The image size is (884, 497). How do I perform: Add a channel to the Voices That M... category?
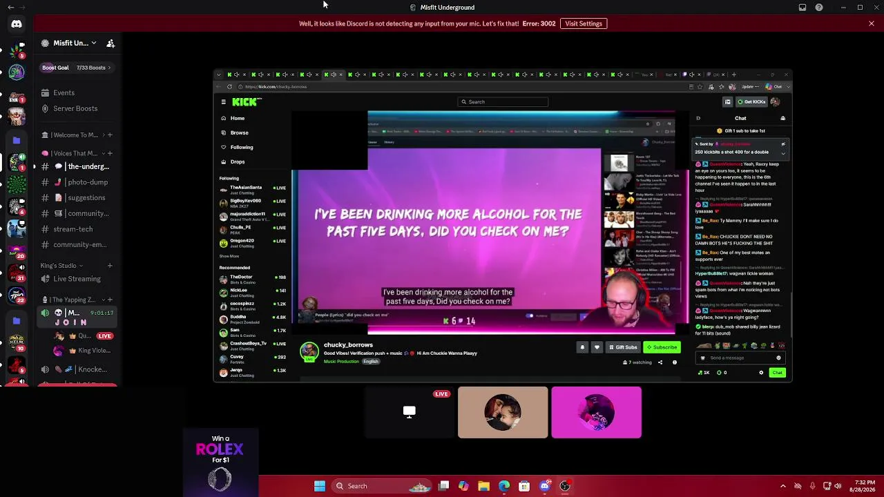[110, 153]
